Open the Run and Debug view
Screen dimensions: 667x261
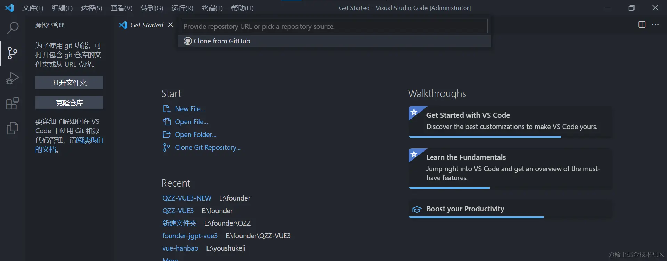coord(13,78)
